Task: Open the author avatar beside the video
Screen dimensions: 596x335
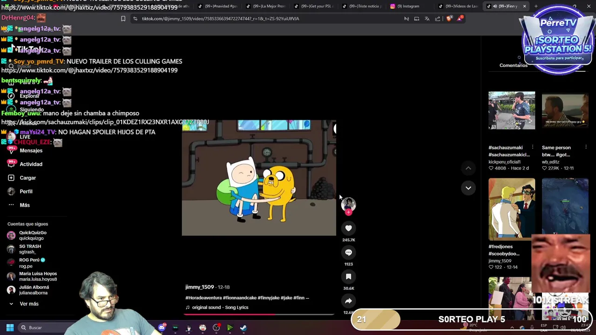Action: [348, 204]
